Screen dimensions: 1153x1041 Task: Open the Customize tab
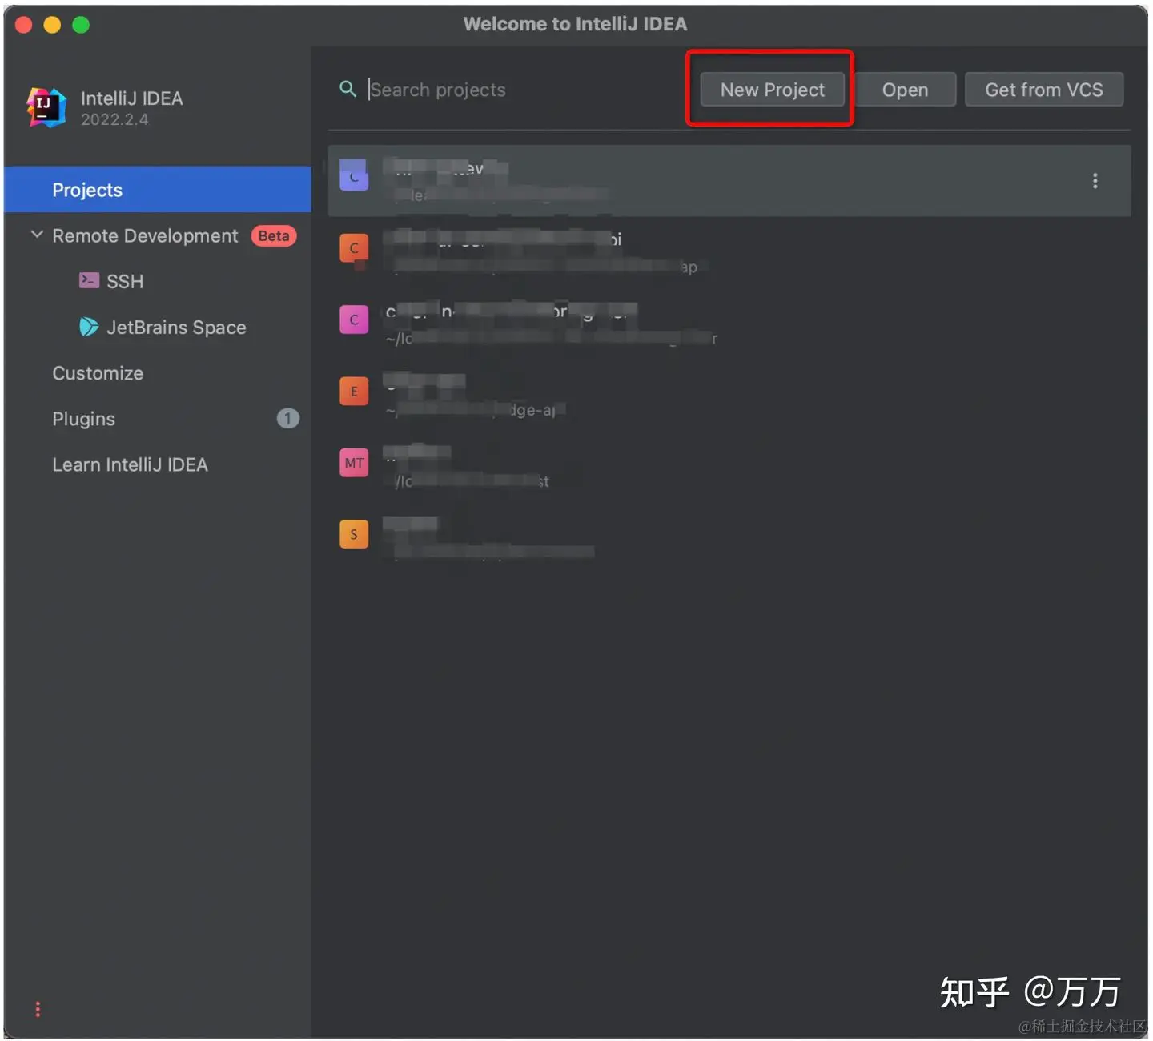[98, 373]
